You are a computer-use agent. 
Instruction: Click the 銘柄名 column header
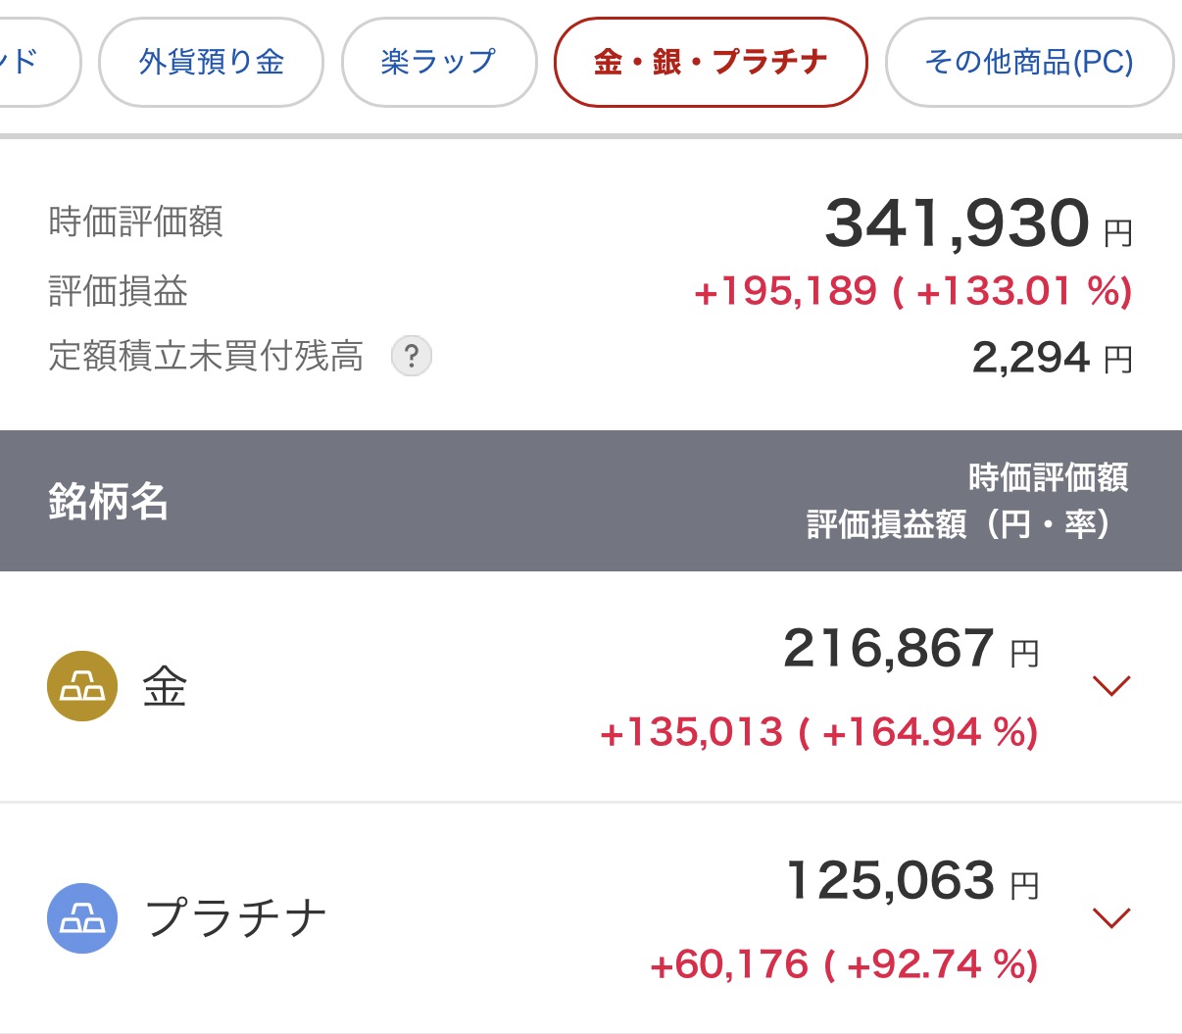tap(108, 501)
